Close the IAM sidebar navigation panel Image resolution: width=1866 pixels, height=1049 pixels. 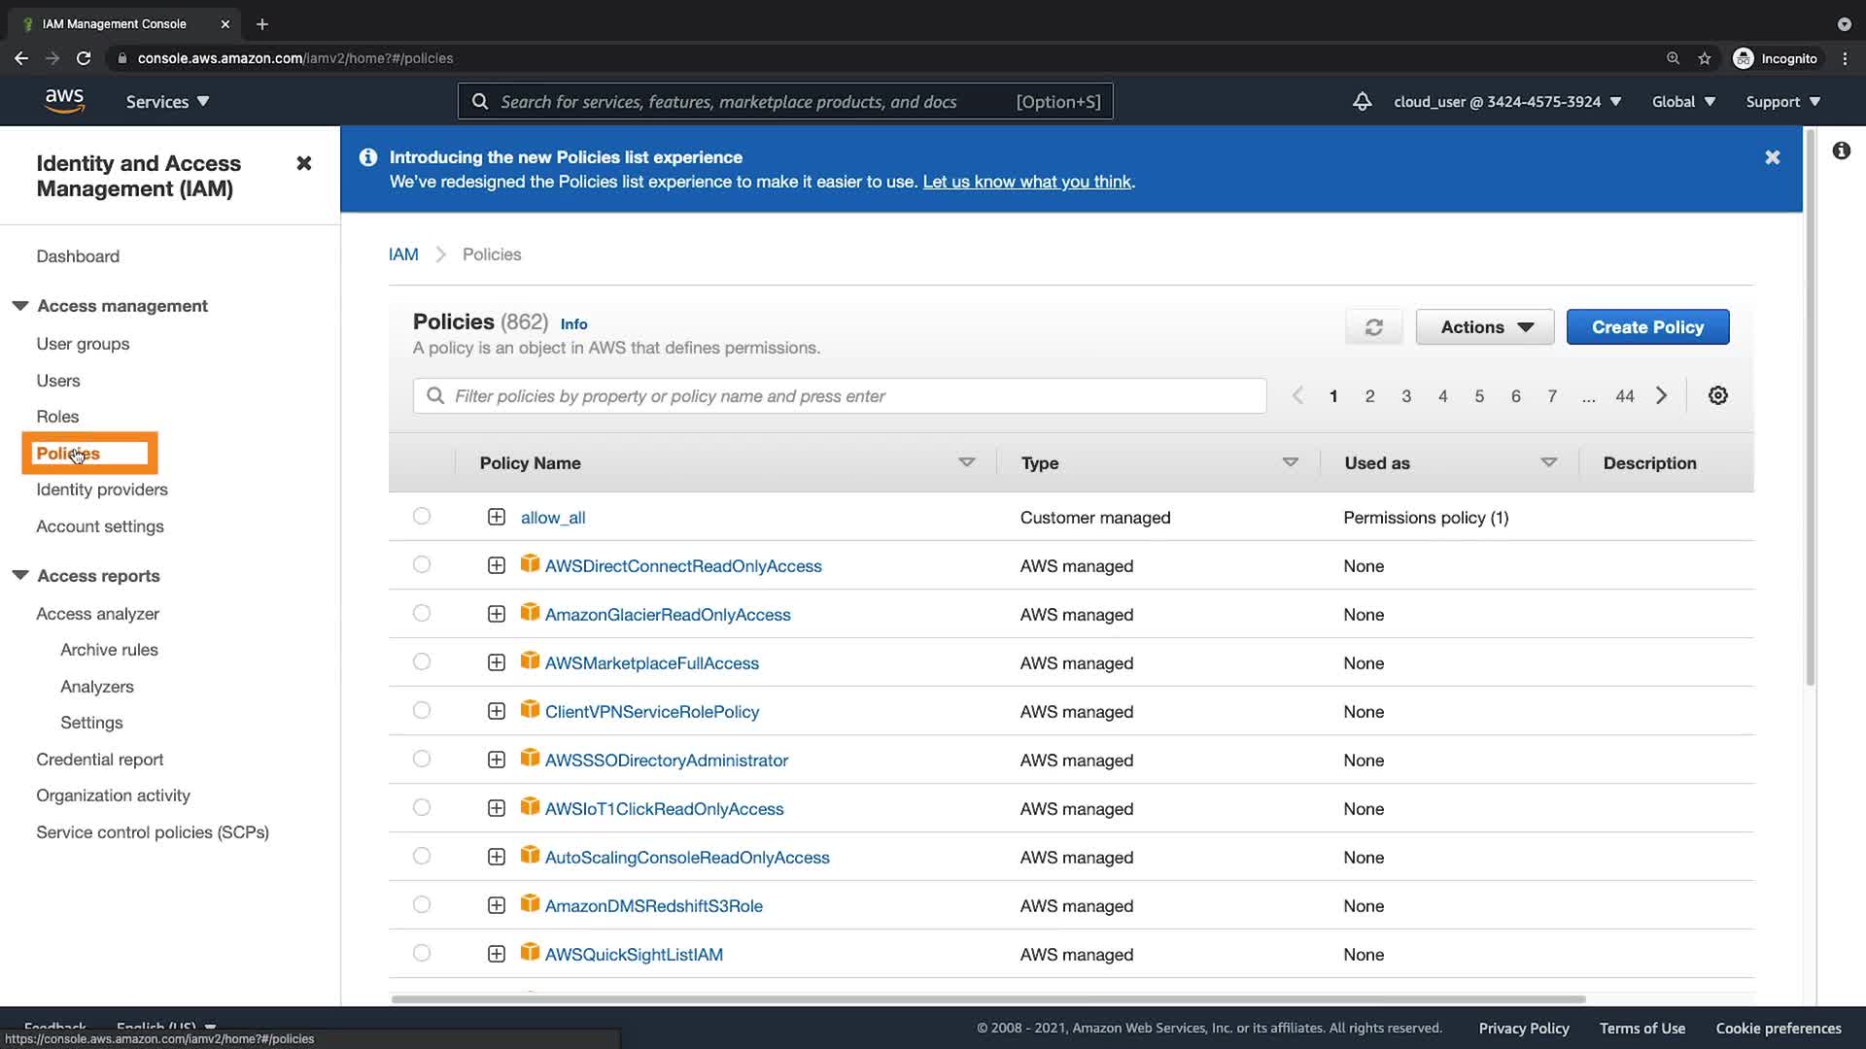[x=303, y=163]
